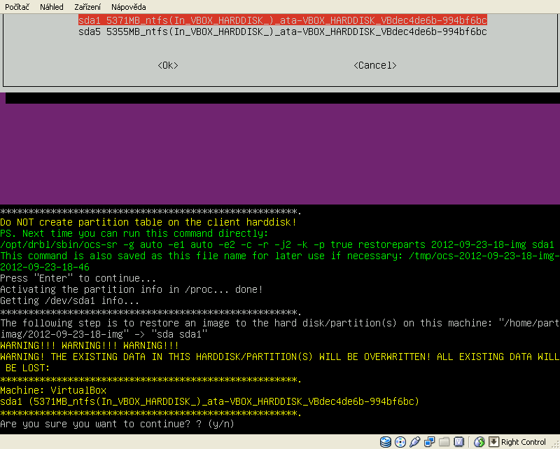Open the Zařízení menu
Viewport: 560px width, 449px height.
pos(87,6)
